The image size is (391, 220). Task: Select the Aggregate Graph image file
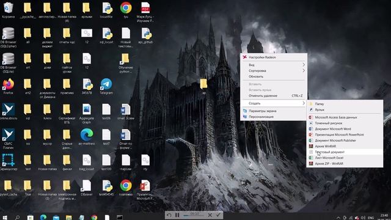click(87, 114)
